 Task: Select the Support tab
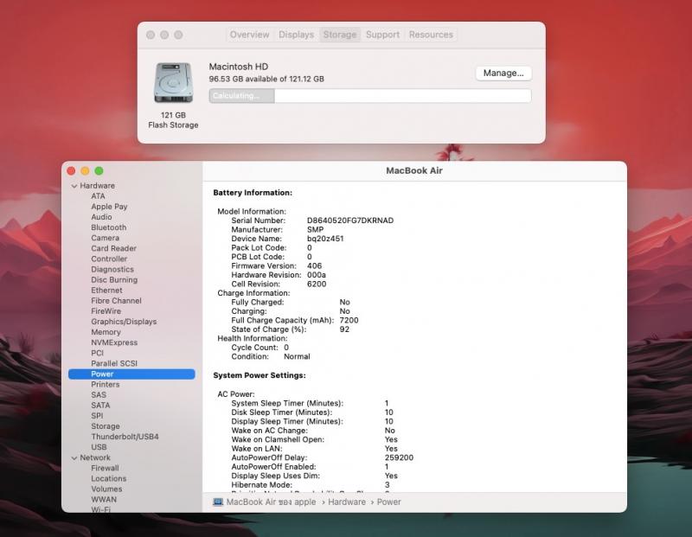(382, 35)
